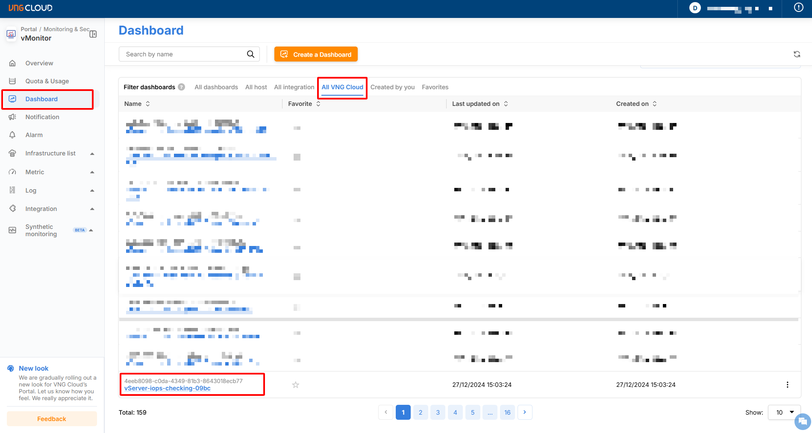Click the alert info icon in header
The image size is (812, 433).
click(798, 8)
